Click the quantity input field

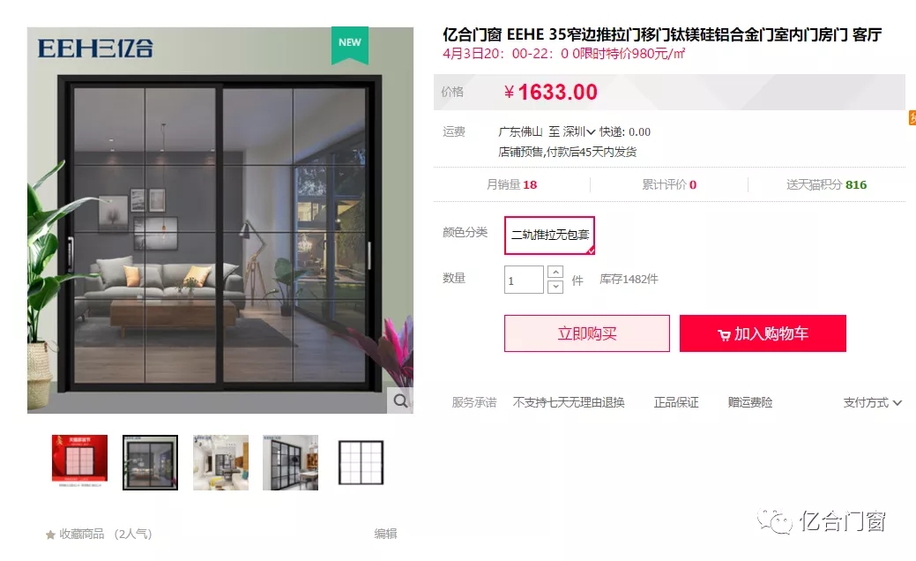[x=524, y=280]
